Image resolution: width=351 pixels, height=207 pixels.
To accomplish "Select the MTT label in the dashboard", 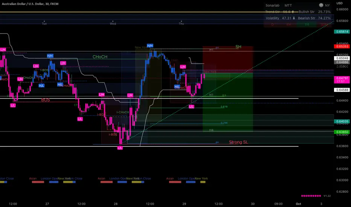I will click(288, 5).
